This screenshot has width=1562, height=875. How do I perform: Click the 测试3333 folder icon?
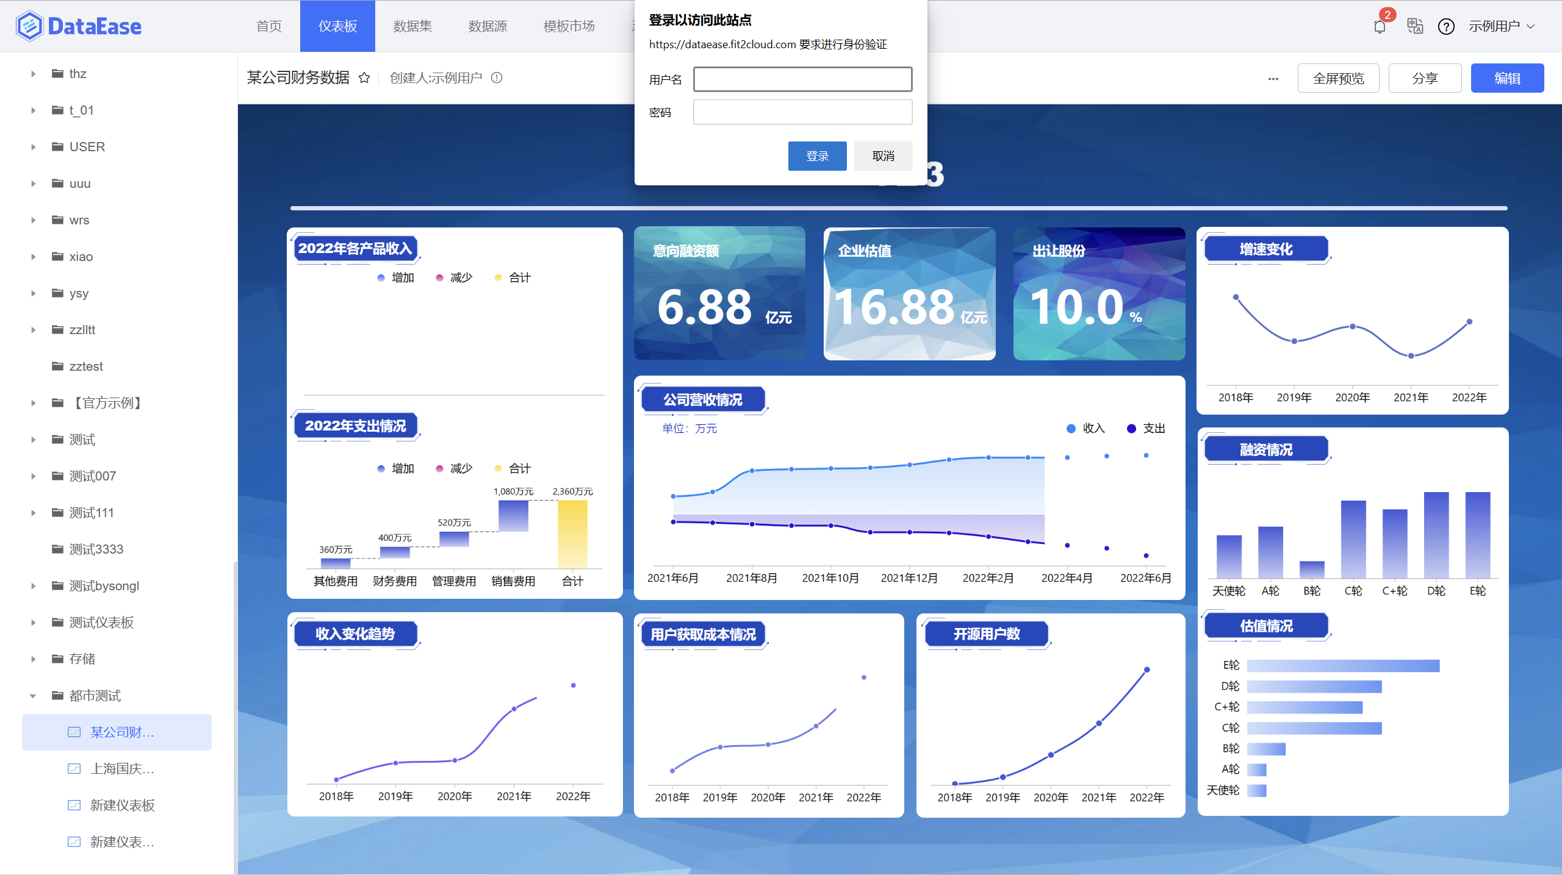click(x=58, y=549)
